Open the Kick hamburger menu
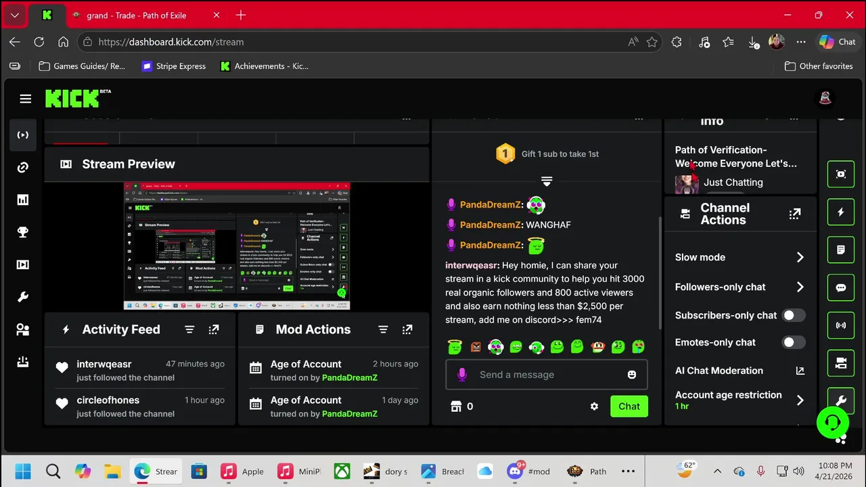 click(x=26, y=99)
